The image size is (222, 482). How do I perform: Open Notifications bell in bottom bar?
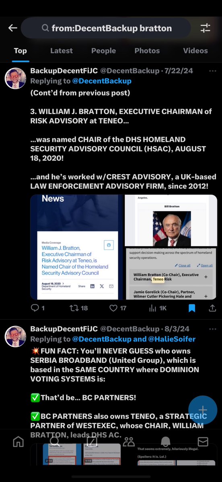point(166,442)
